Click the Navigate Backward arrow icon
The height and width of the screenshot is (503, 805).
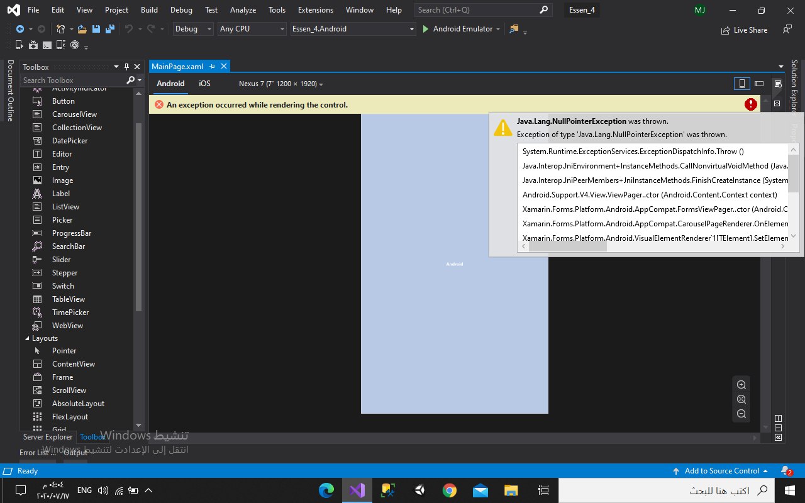point(19,29)
